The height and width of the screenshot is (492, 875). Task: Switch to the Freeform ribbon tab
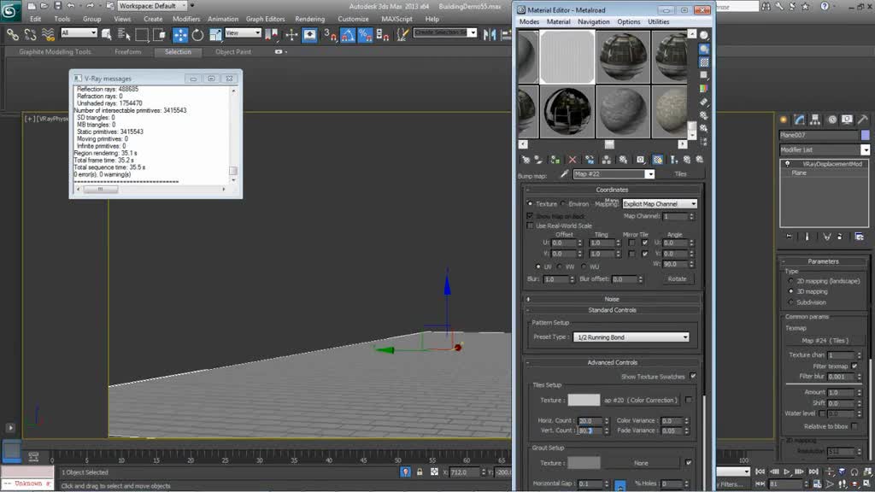128,52
